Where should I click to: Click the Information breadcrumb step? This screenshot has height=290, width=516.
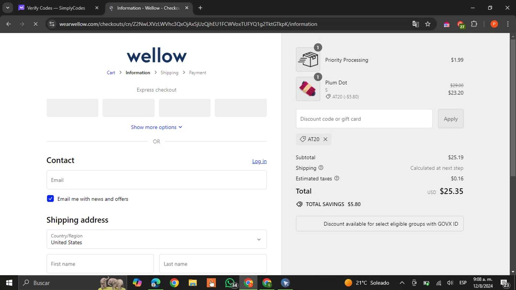(x=138, y=73)
